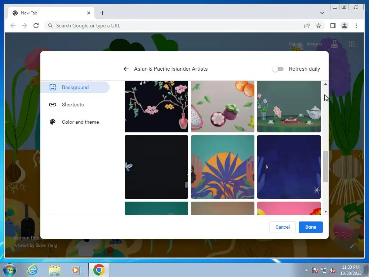Select the Background menu item
369x277 pixels.
click(x=75, y=87)
